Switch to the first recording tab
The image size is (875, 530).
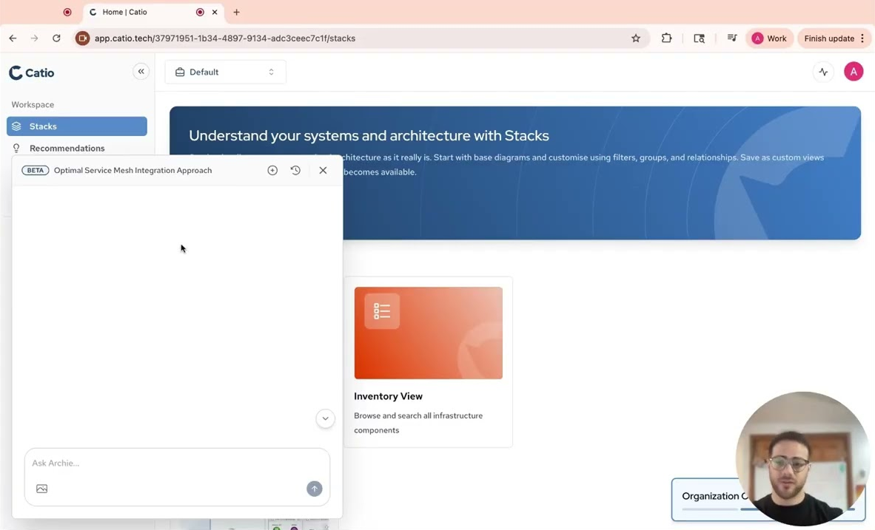point(67,13)
